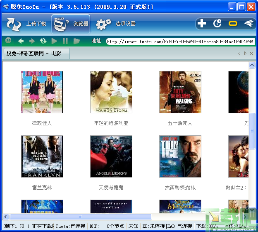258x232 pixels.
Task: Click the 未知 status entry
Action: 133,226
